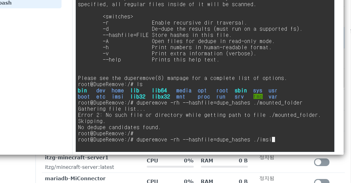Click the 'root@DupeRemove:/# ls' command line
Image resolution: width=351 pixels, height=183 pixels.
[110, 84]
